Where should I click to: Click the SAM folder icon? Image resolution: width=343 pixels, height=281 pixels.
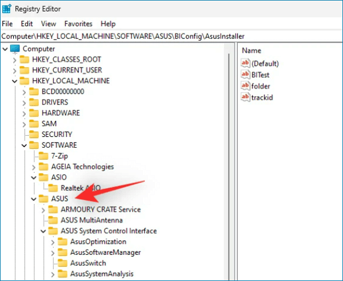pyautogui.click(x=34, y=124)
